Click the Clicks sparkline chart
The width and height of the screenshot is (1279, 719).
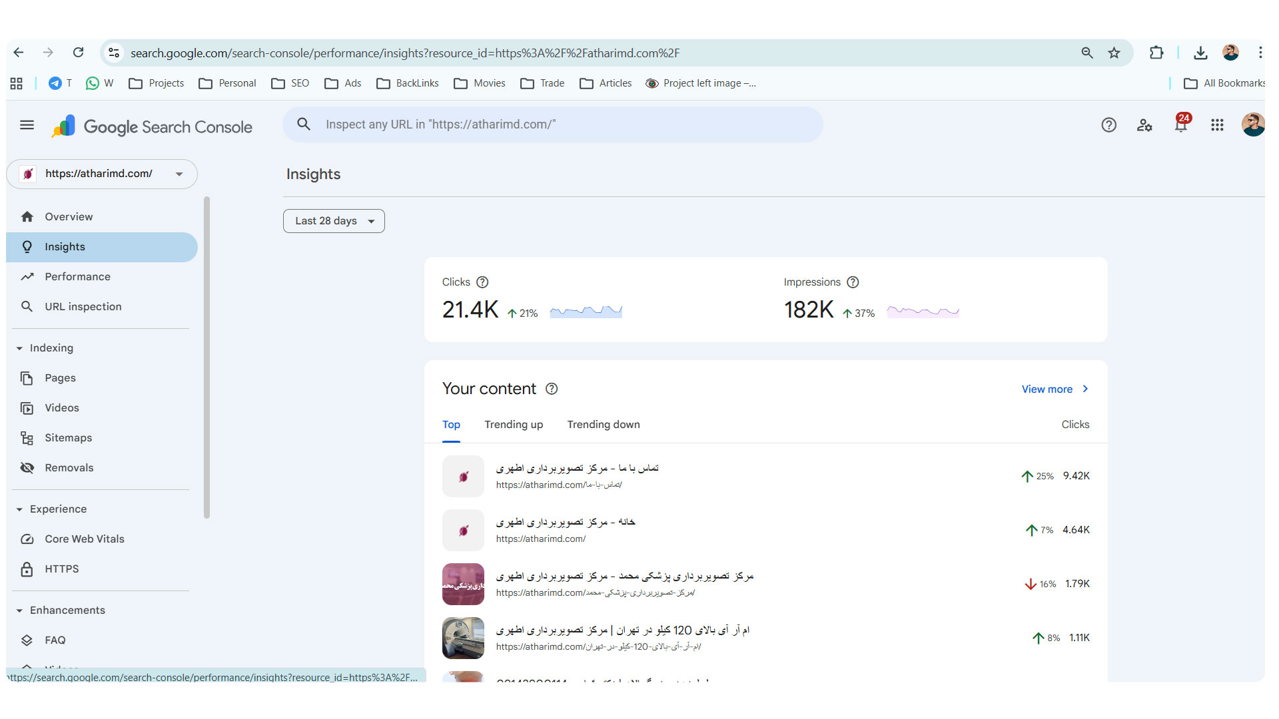[x=586, y=312]
